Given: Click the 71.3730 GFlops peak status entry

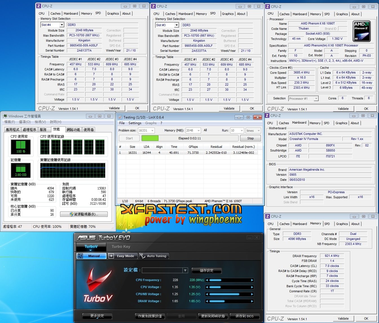Looking at the screenshot, I should [x=178, y=201].
